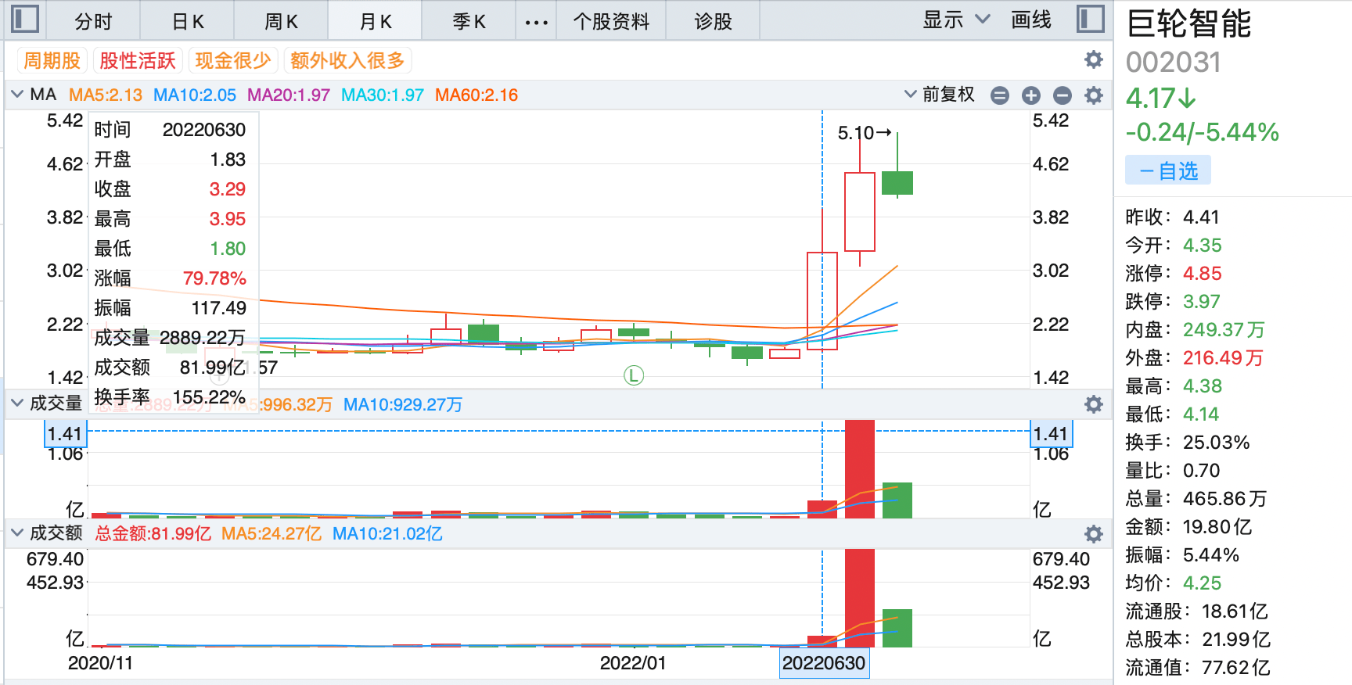The height and width of the screenshot is (685, 1352).
Task: Click the 量比 value 0.70
Action: coord(1202,470)
